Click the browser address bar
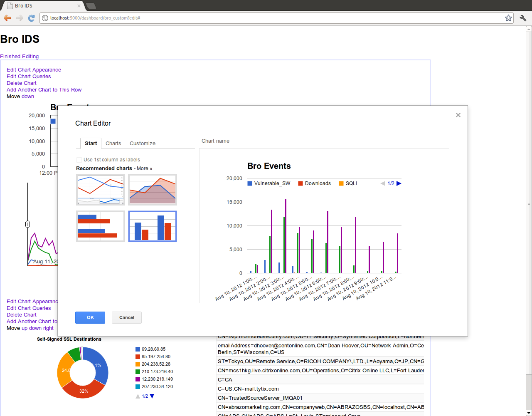 [166, 18]
